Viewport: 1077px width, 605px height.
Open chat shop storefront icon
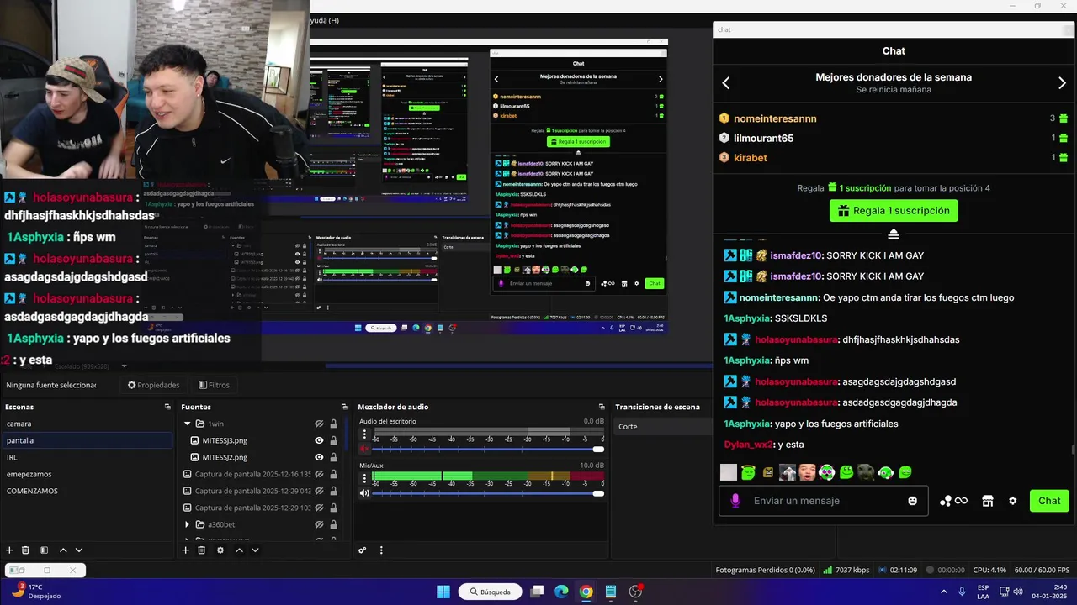click(x=988, y=501)
